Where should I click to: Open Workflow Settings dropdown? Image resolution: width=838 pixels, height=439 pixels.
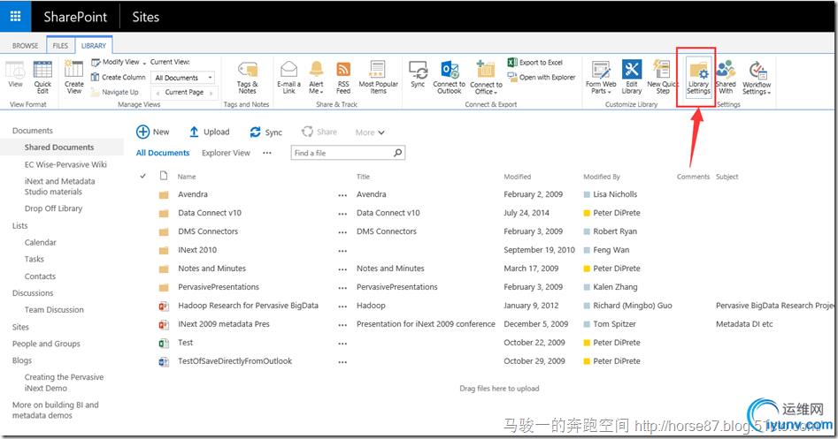click(x=757, y=78)
